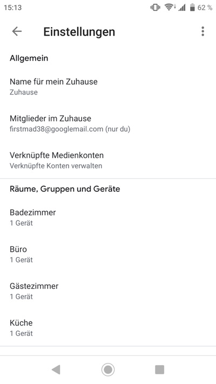Open Name für mein Zuhause setting
The height and width of the screenshot is (384, 216).
click(x=108, y=87)
